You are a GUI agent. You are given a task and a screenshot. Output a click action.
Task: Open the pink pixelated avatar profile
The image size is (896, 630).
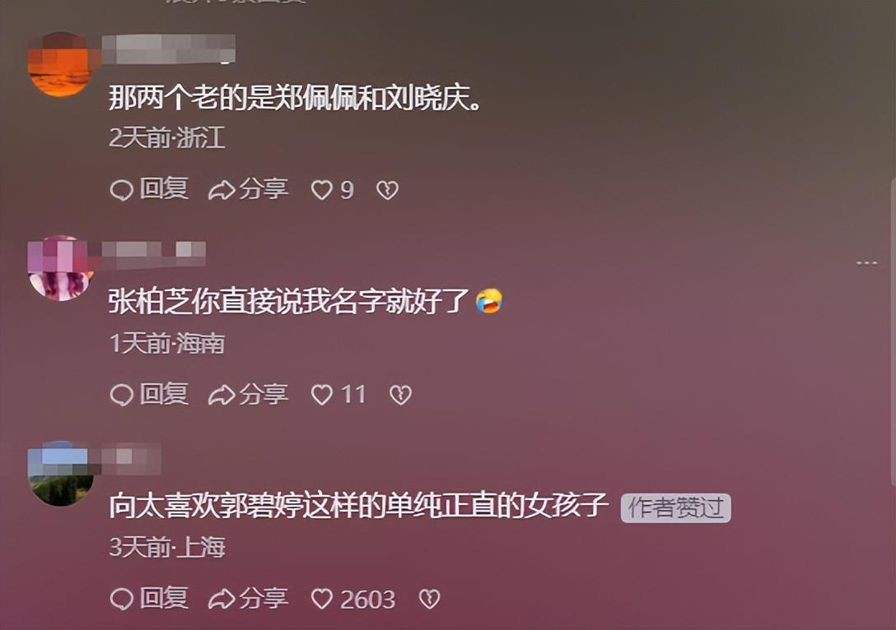click(x=60, y=268)
